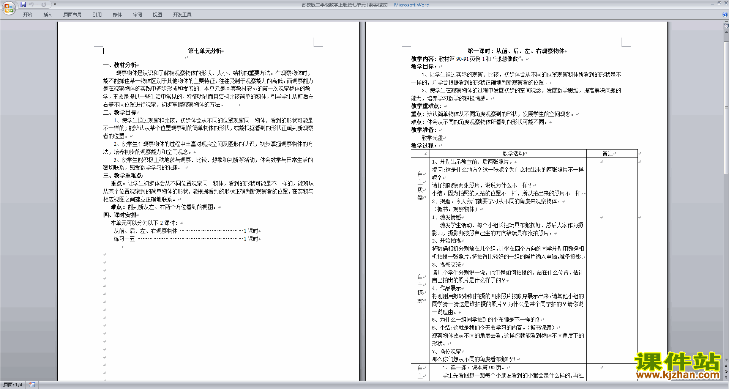Image resolution: width=729 pixels, height=389 pixels.
Task: Click the title 第一课时：从前、后、左、右观察物体
Action: point(516,51)
